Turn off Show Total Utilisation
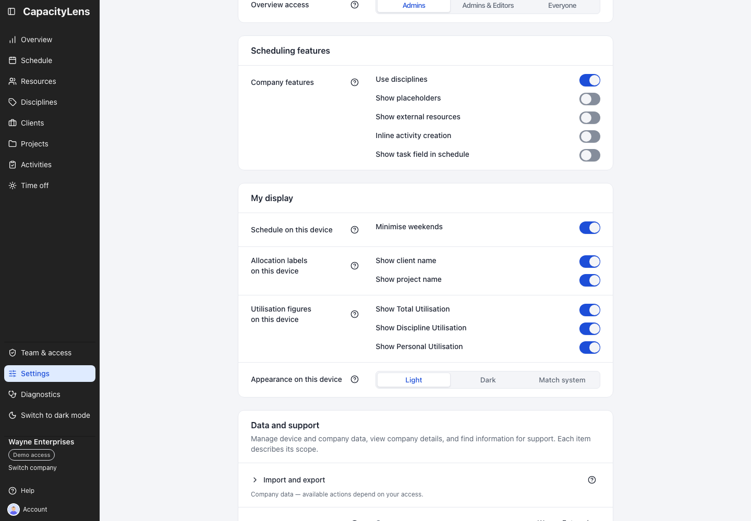This screenshot has height=521, width=751. click(x=590, y=310)
